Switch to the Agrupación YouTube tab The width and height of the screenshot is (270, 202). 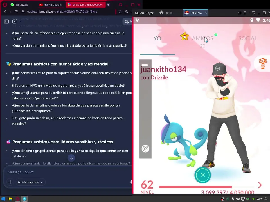pos(51,5)
